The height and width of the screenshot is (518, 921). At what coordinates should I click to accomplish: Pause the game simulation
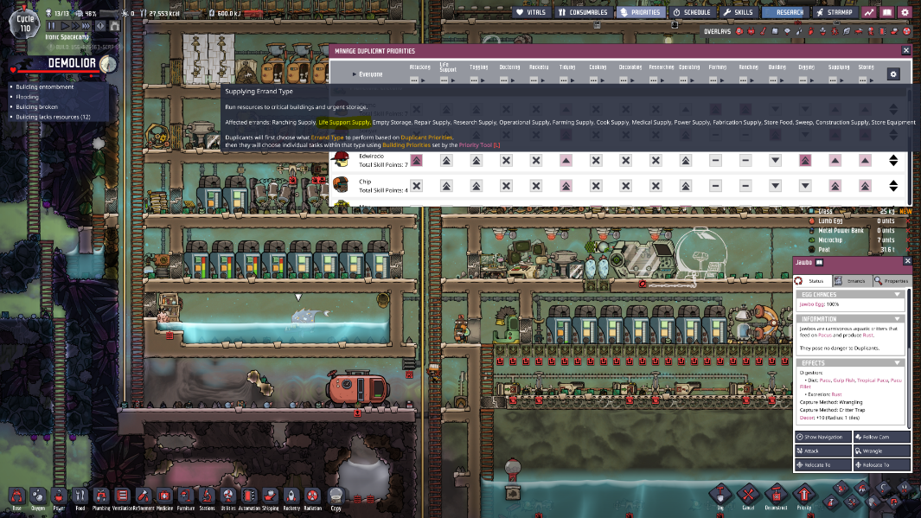(51, 26)
